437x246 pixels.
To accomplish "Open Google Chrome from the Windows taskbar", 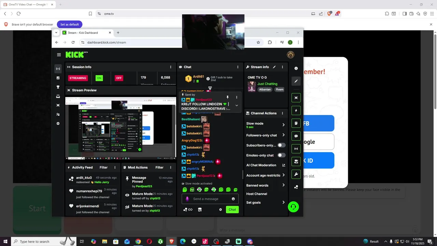I will (x=138, y=242).
